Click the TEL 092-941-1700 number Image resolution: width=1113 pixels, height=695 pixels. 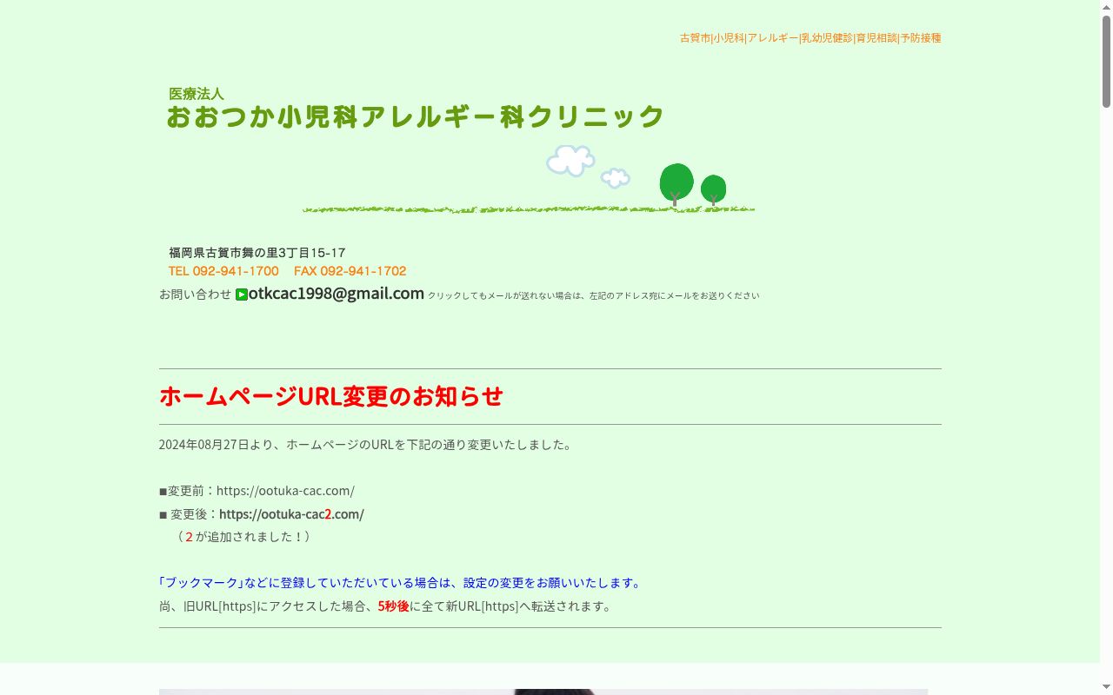(x=223, y=271)
